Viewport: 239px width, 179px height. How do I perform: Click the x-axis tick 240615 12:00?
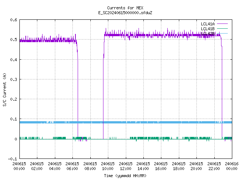coord(125,166)
